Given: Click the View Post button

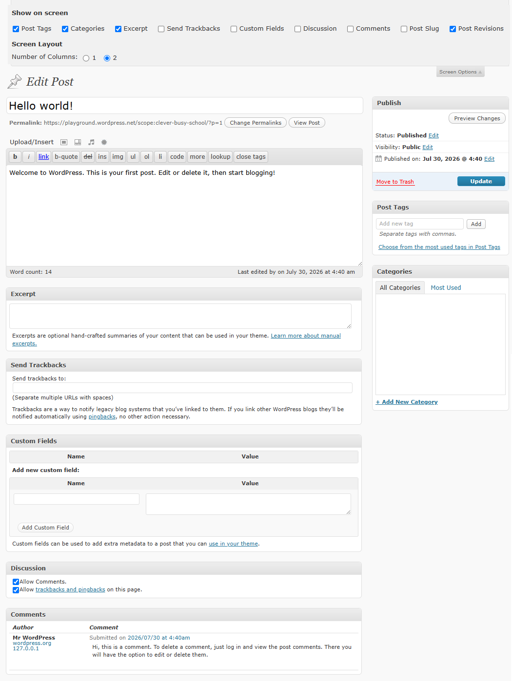Looking at the screenshot, I should click(307, 123).
